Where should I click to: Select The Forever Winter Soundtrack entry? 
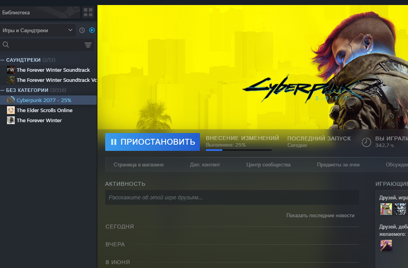click(x=49, y=70)
